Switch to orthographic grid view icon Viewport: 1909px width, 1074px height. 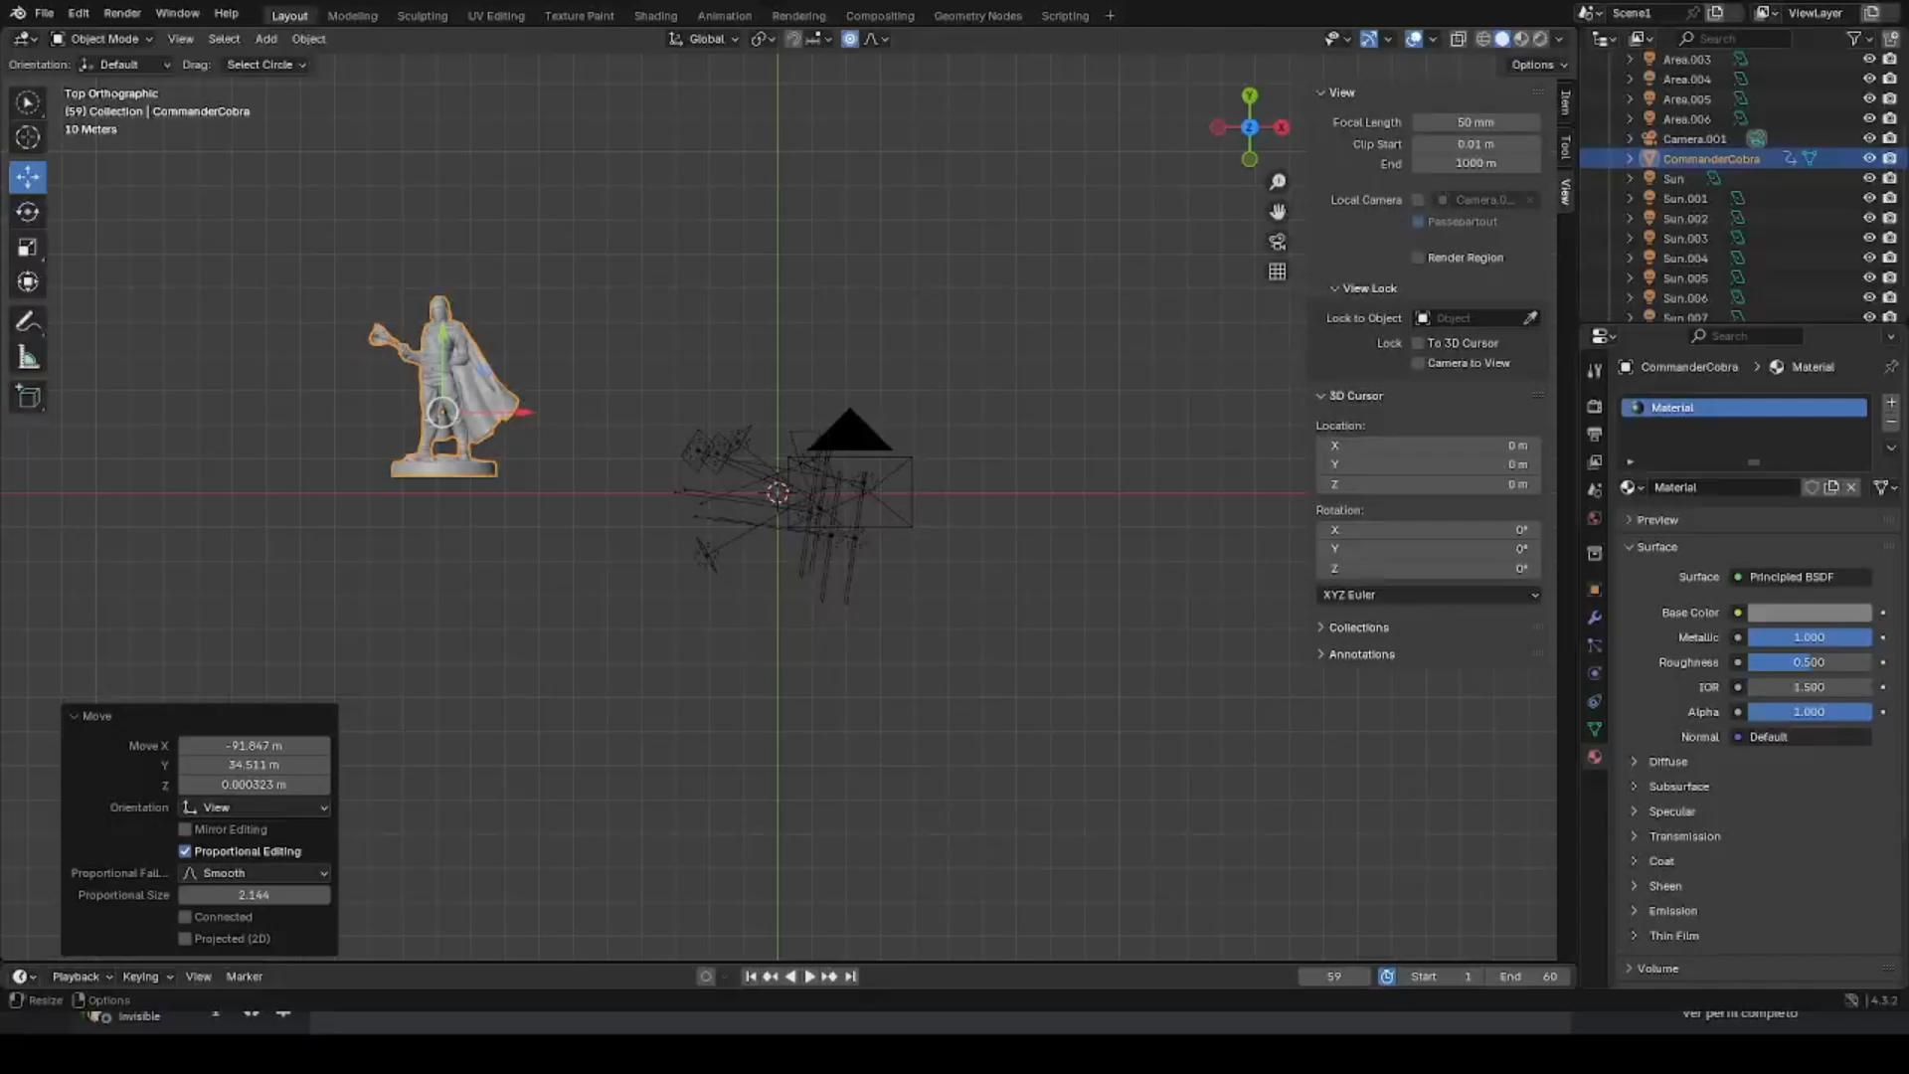tap(1278, 271)
